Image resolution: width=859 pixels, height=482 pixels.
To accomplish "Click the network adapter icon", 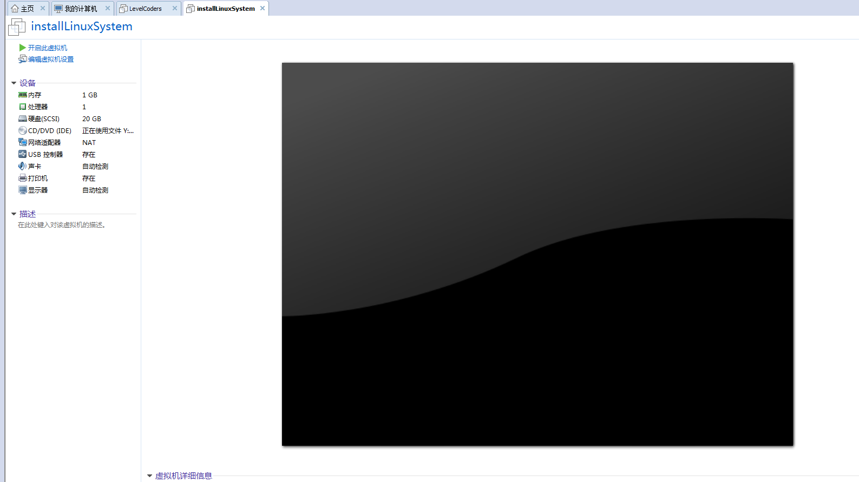I will coord(22,142).
